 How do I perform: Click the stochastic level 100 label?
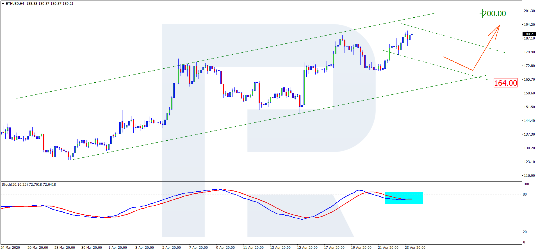pyautogui.click(x=526, y=184)
